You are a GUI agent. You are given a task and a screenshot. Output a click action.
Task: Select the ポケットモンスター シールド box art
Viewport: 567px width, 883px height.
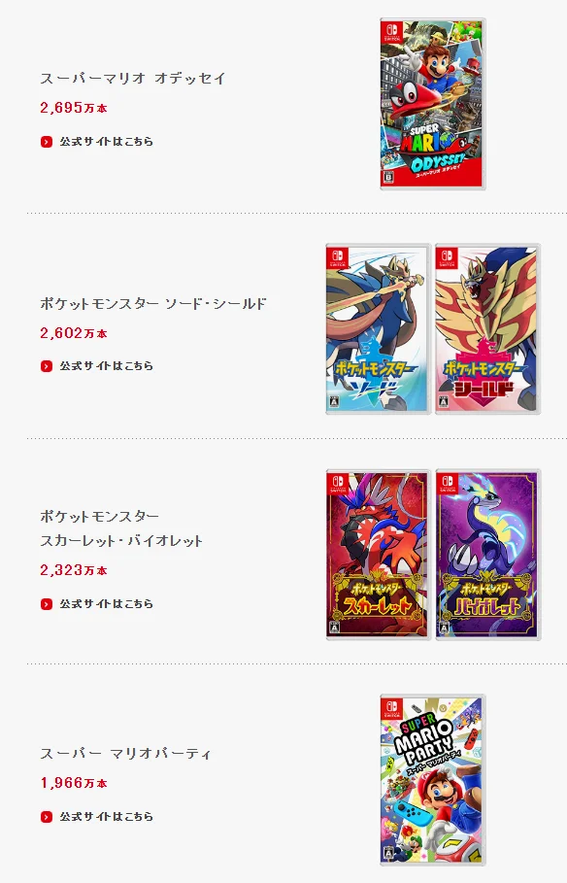pyautogui.click(x=487, y=329)
